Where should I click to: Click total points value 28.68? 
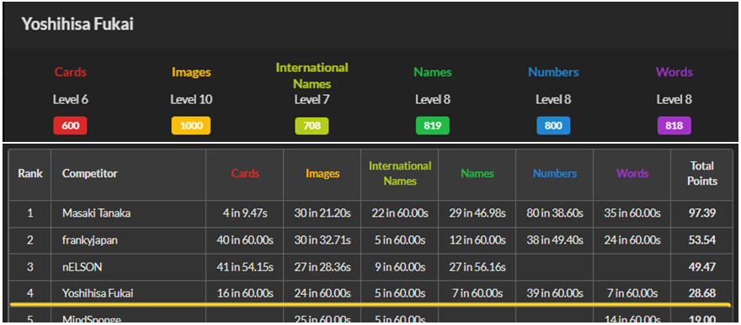(701, 293)
